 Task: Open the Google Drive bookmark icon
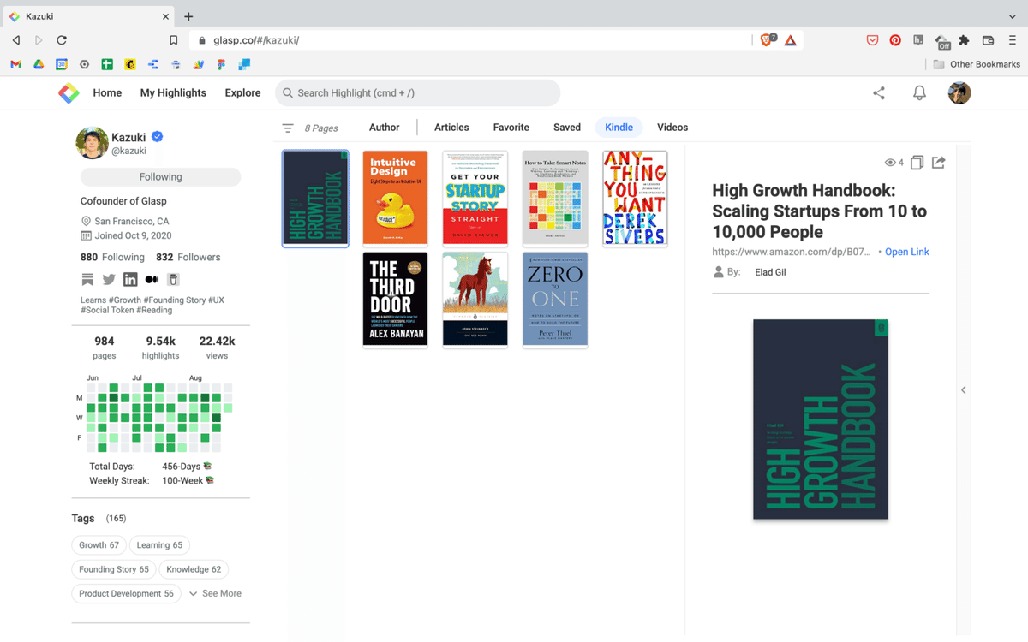pos(39,64)
